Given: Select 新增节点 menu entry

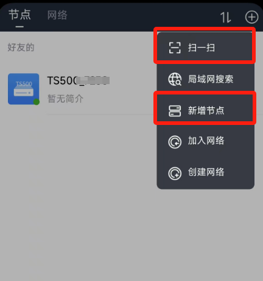Looking at the screenshot, I should pyautogui.click(x=205, y=111).
